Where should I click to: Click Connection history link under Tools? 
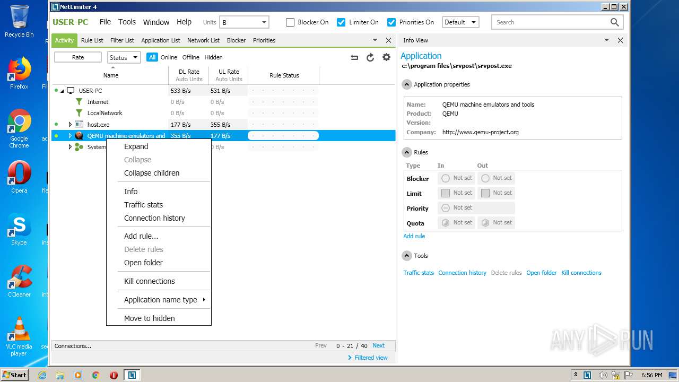pyautogui.click(x=462, y=273)
